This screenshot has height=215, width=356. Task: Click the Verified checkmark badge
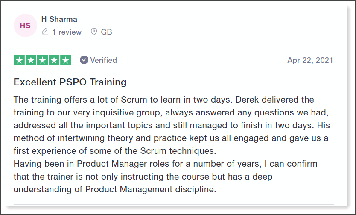click(84, 60)
